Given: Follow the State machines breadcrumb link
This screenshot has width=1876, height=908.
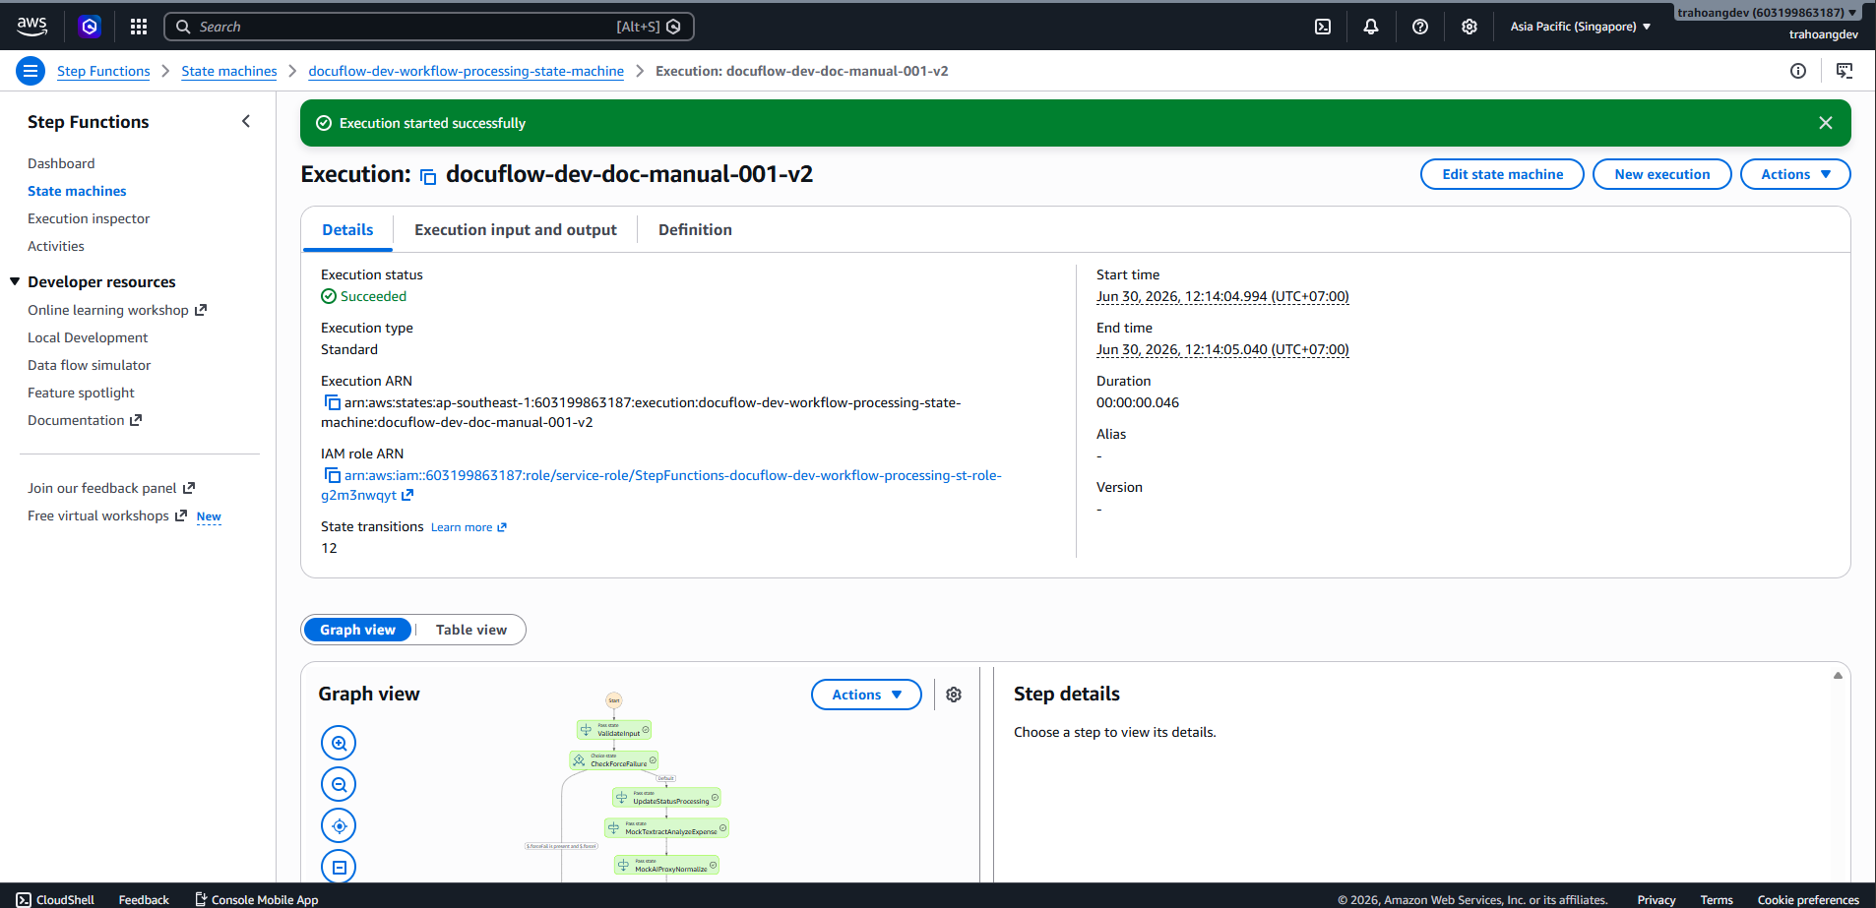Looking at the screenshot, I should pyautogui.click(x=229, y=71).
